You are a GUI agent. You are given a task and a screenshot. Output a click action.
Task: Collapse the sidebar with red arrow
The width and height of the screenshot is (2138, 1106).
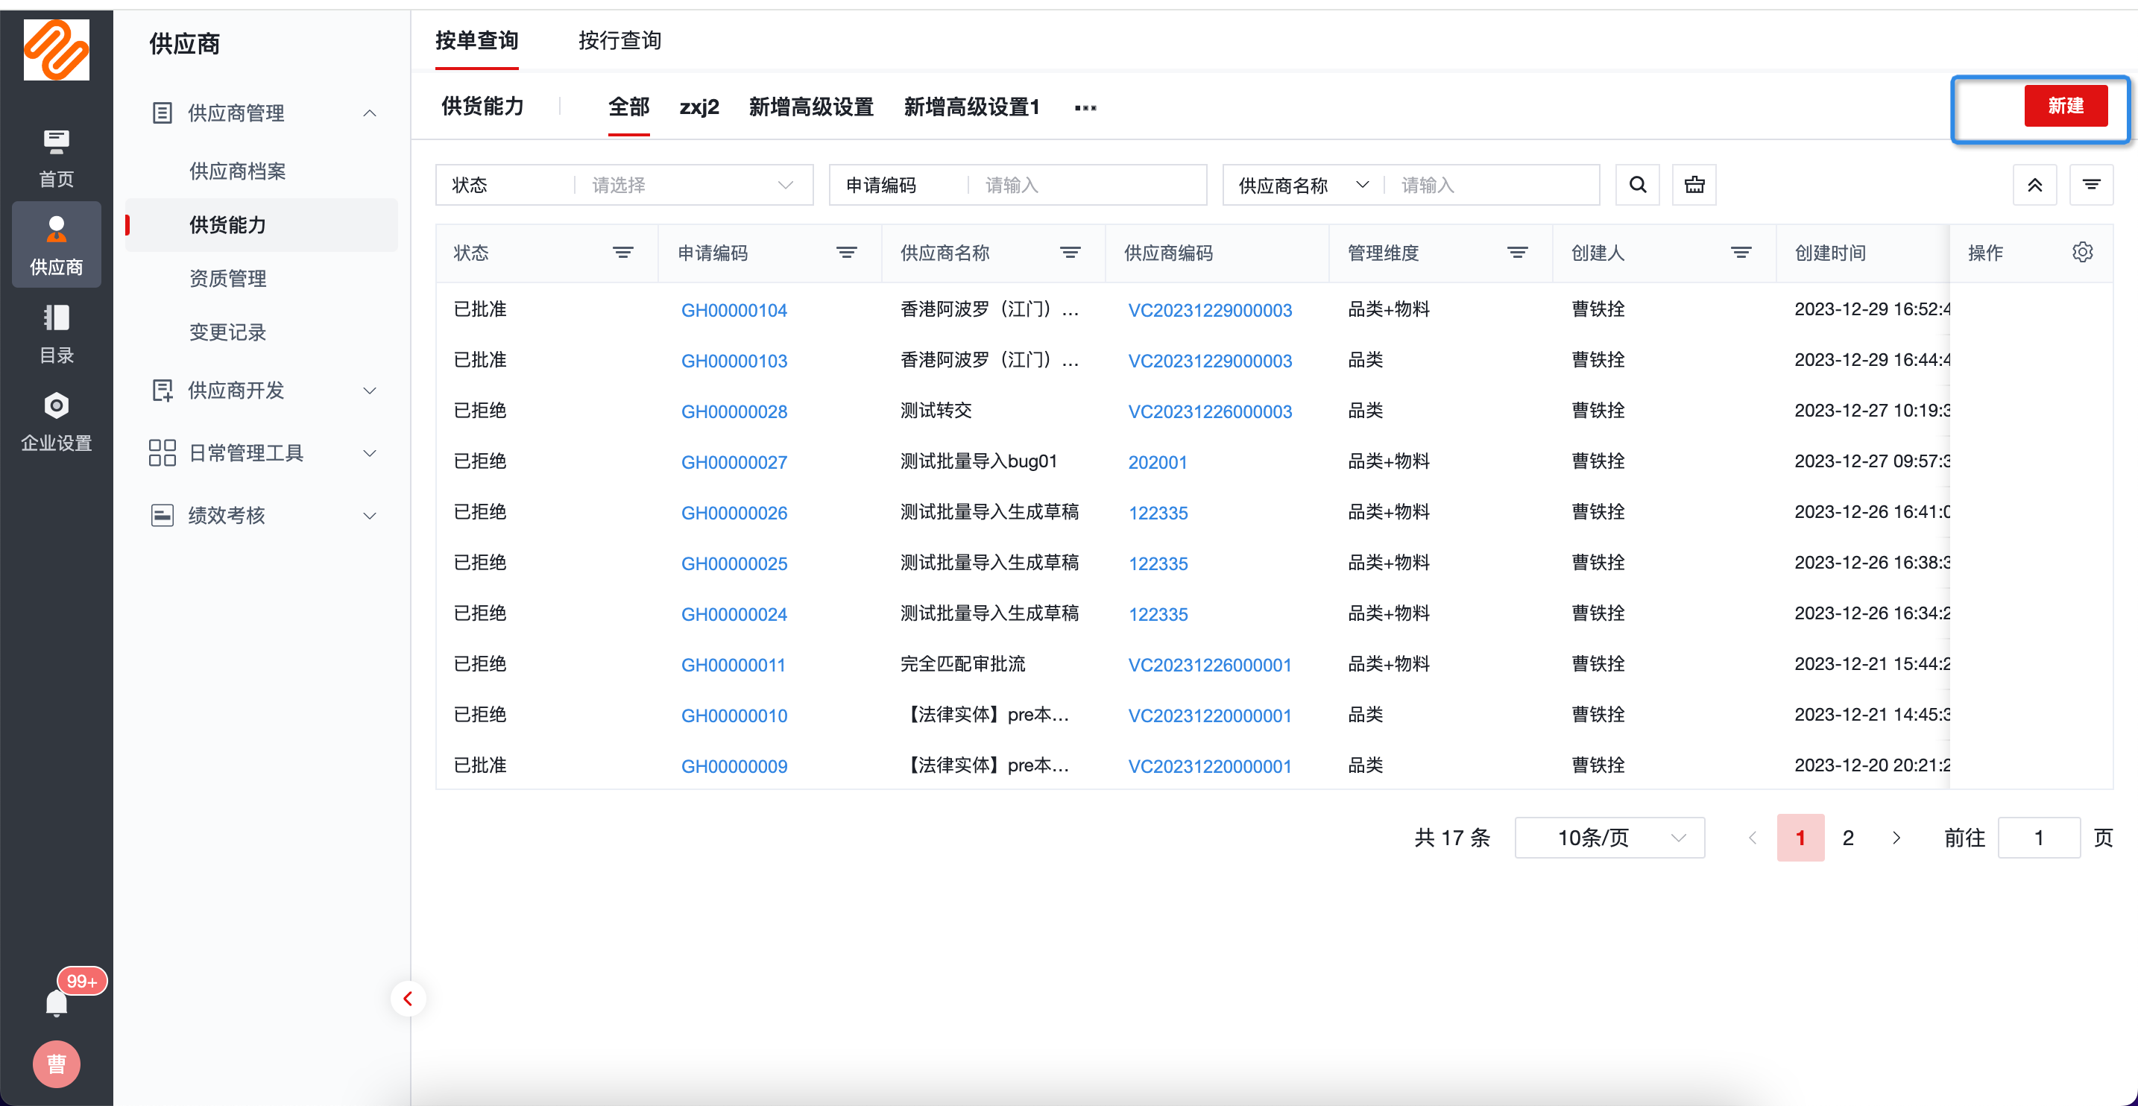point(408,998)
